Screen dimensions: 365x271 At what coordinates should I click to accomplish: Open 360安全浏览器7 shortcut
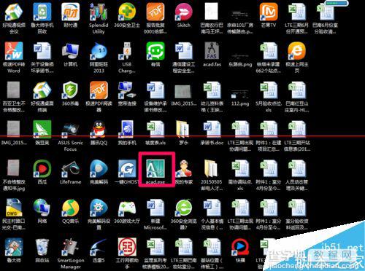coord(183,208)
